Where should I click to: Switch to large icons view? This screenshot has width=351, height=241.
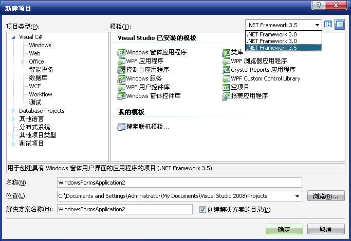pyautogui.click(x=328, y=24)
